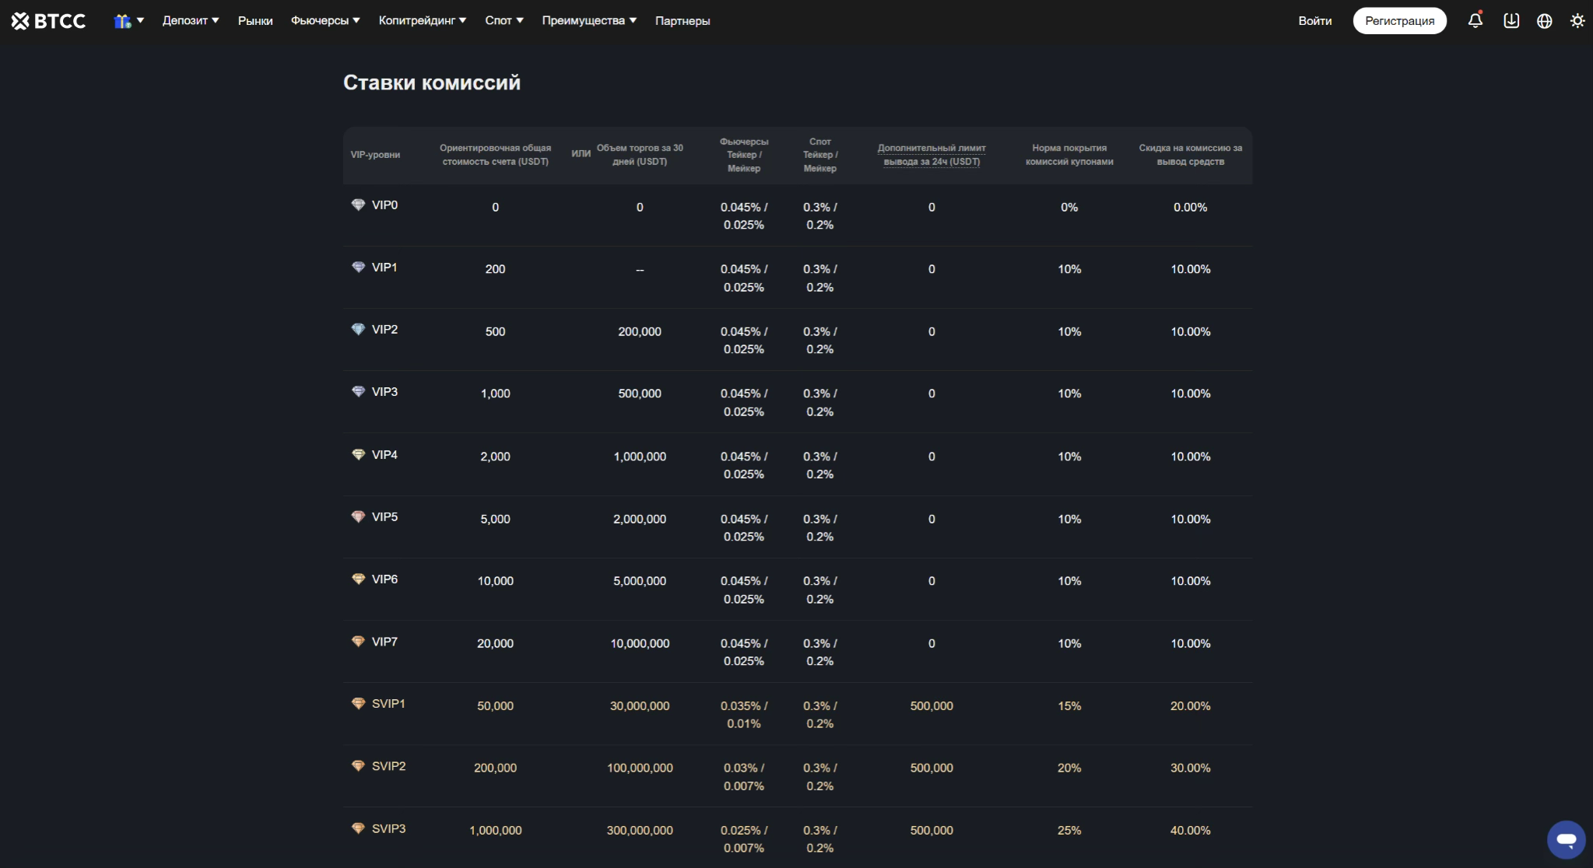This screenshot has height=868, width=1593.
Task: Click the SVIP1 gold diamond icon
Action: coord(358,703)
